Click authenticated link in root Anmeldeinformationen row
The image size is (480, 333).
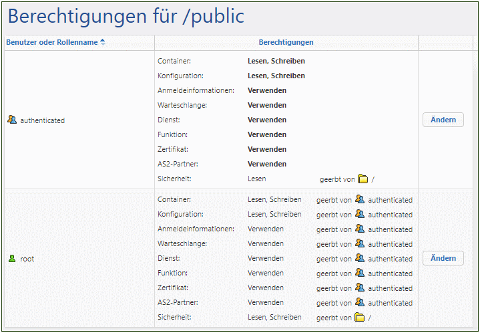pos(390,229)
